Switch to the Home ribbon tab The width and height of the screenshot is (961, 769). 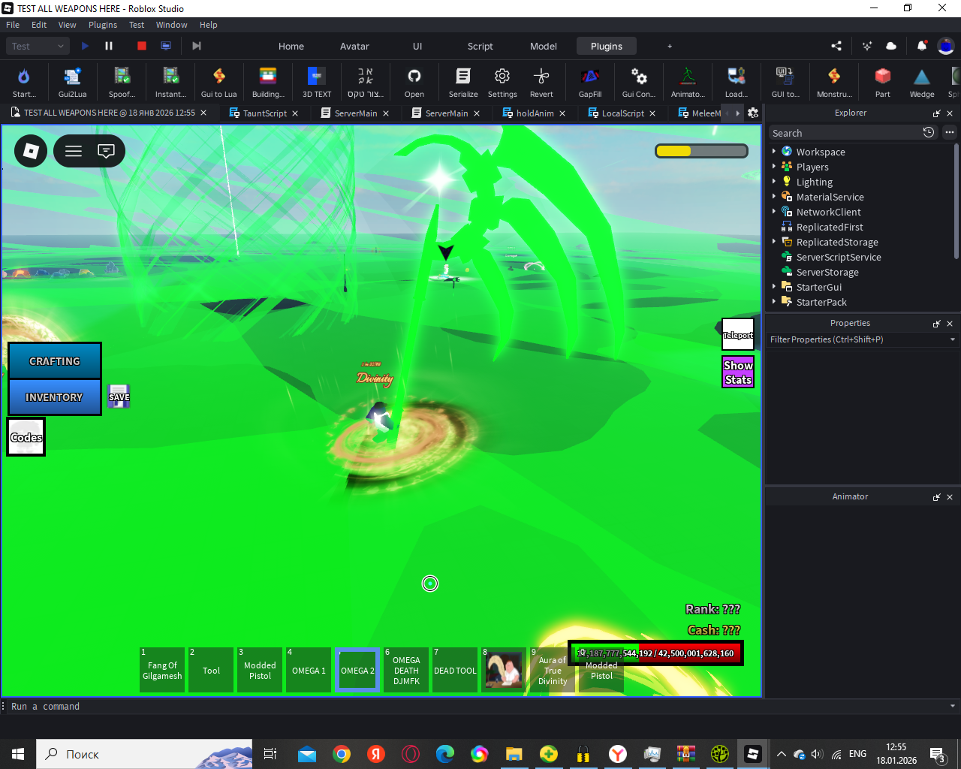click(x=291, y=46)
